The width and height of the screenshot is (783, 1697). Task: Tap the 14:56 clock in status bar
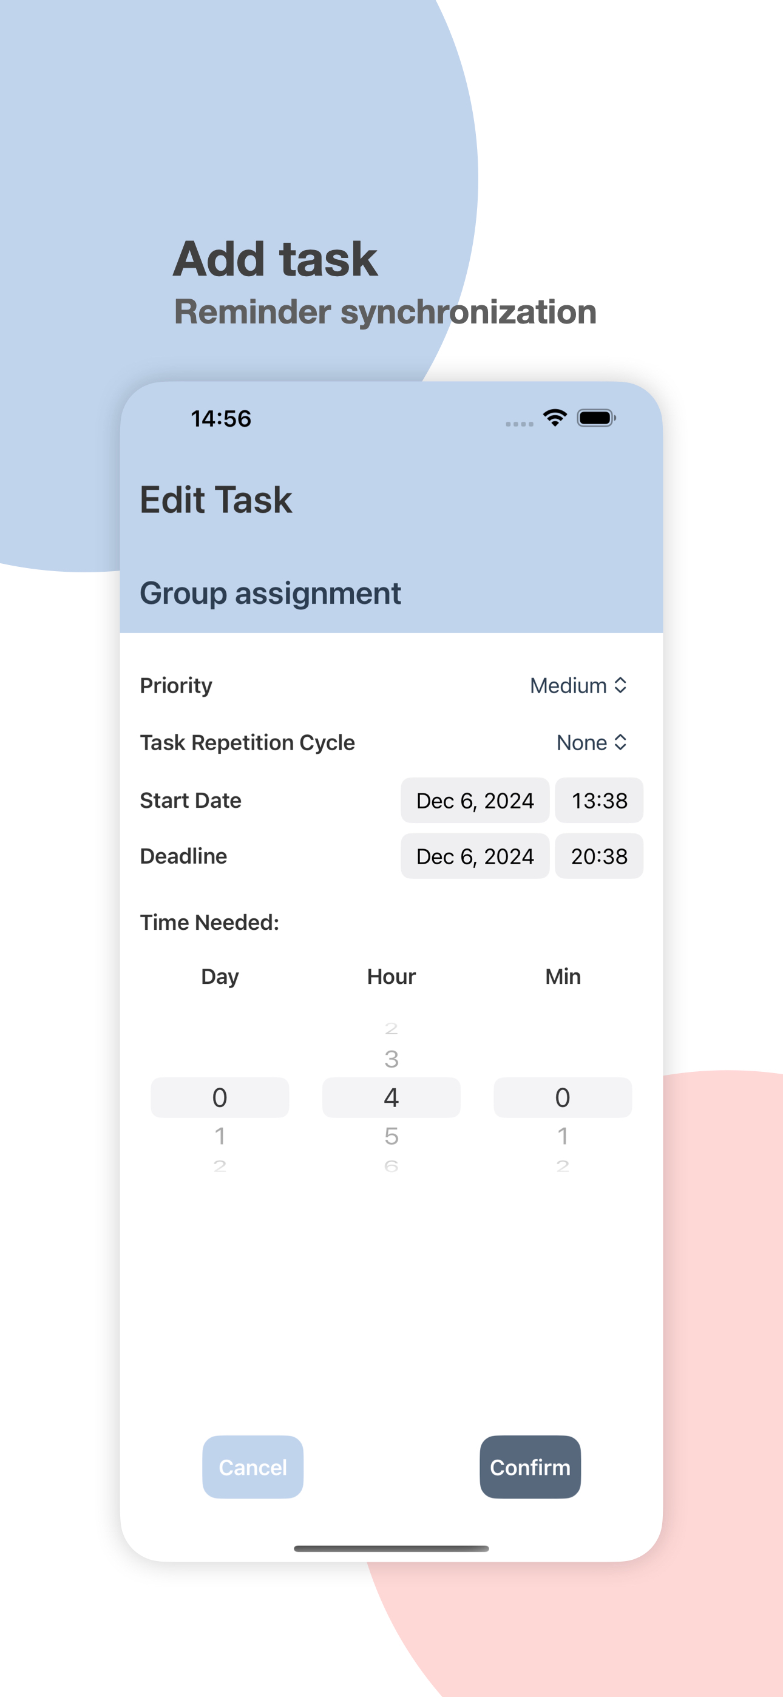(x=221, y=418)
